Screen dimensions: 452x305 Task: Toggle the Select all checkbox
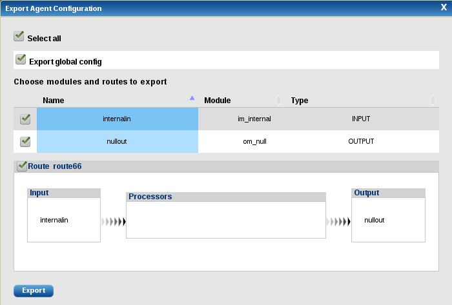[x=19, y=36]
